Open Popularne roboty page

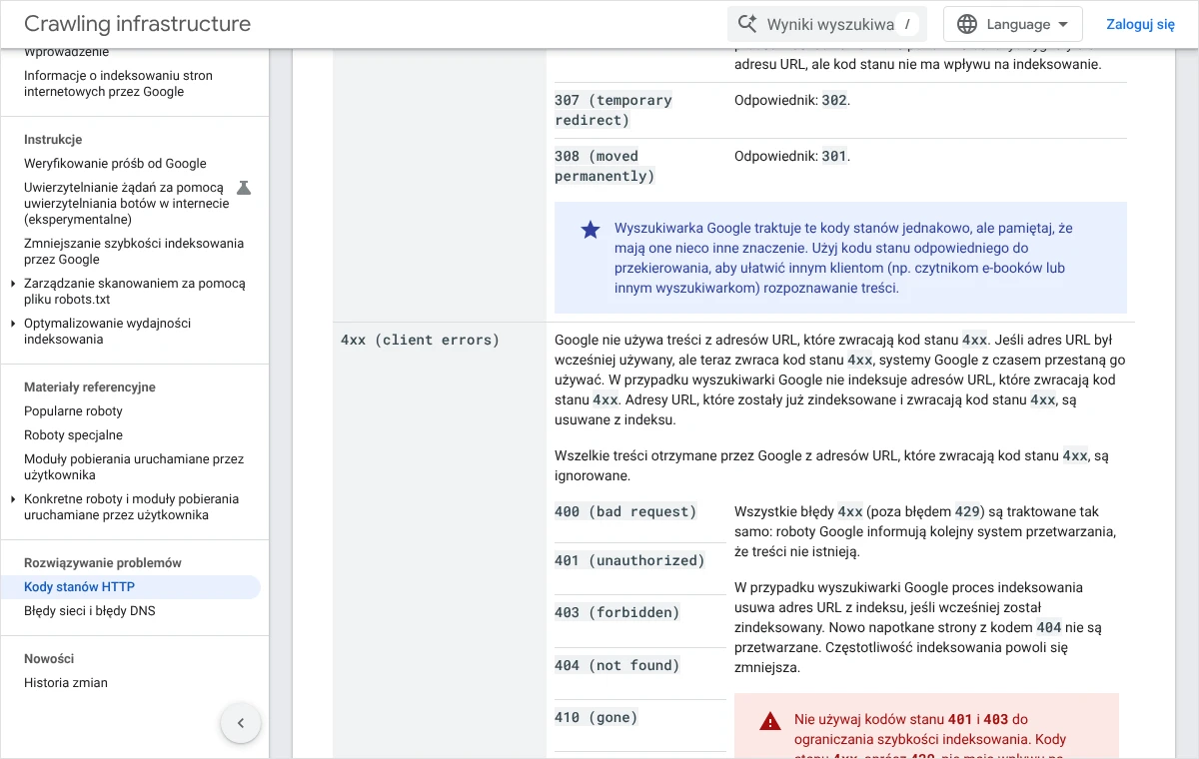(73, 411)
